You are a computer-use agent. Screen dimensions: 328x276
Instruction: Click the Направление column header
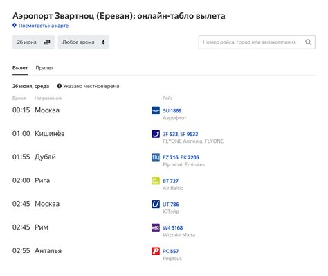(48, 98)
